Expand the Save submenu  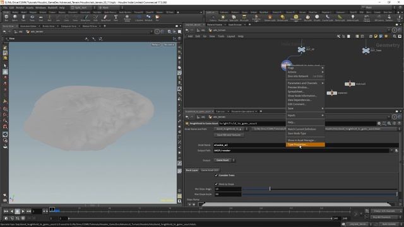(306, 108)
